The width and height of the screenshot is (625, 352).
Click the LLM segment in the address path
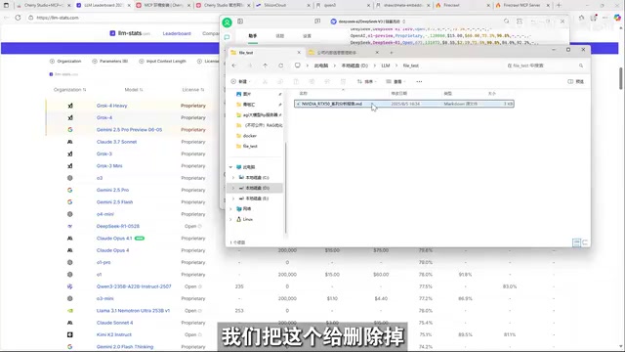385,66
